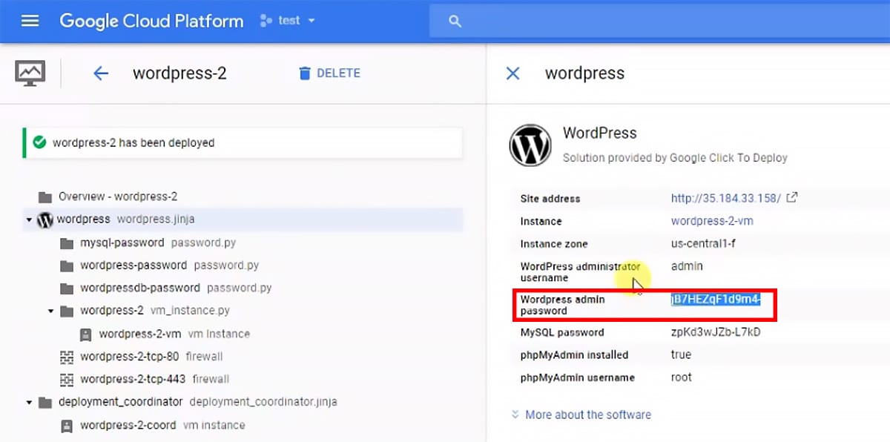Select wordpress-2-vm vm instance row
The width and height of the screenshot is (890, 442).
[x=243, y=334]
